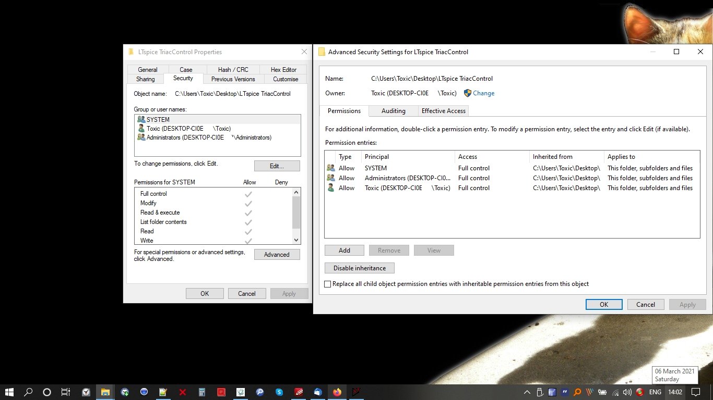Select SYSTEM in Group or user names

(x=218, y=119)
